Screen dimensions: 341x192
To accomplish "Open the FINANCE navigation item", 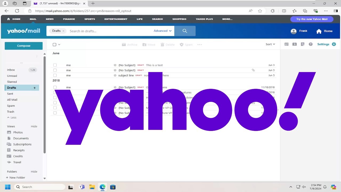I will tap(69, 19).
